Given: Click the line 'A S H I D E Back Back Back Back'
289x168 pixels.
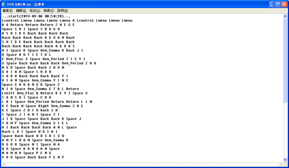Looking at the screenshot, I should [x=35, y=33].
